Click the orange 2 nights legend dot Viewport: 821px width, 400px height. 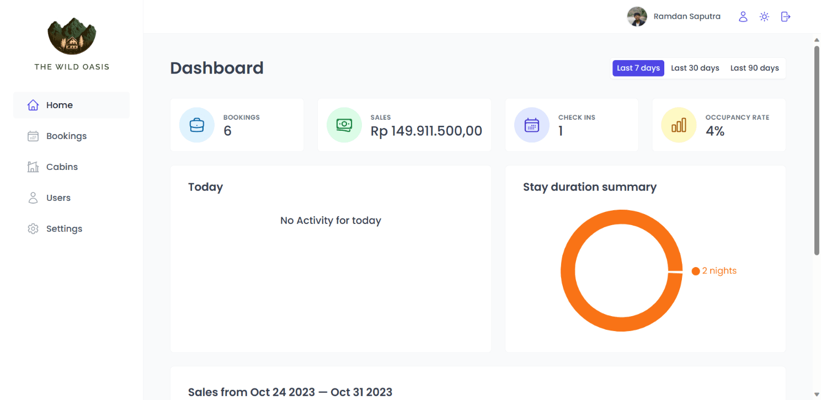pyautogui.click(x=696, y=271)
